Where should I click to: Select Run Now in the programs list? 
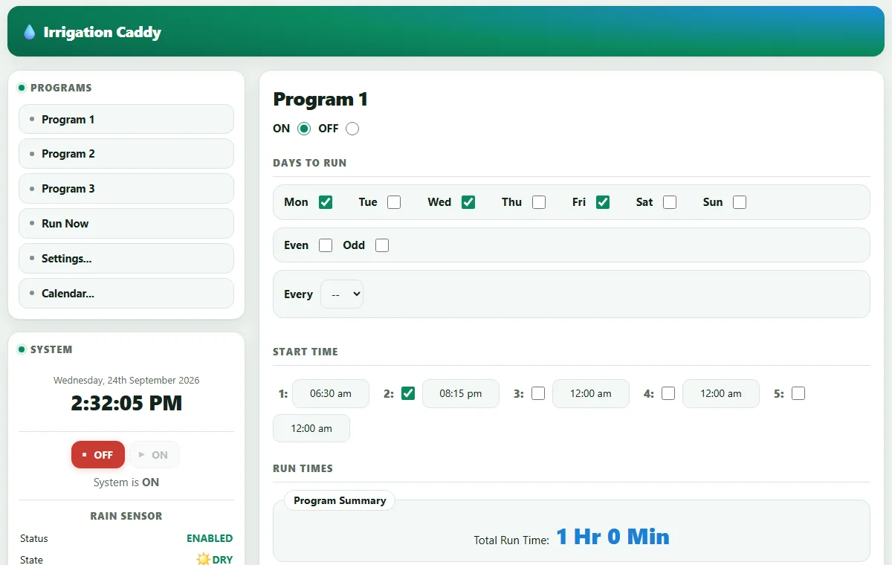coord(126,224)
